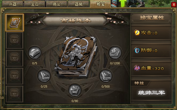
Task: Open the second locked treasure chest slot
Action: (14, 40)
